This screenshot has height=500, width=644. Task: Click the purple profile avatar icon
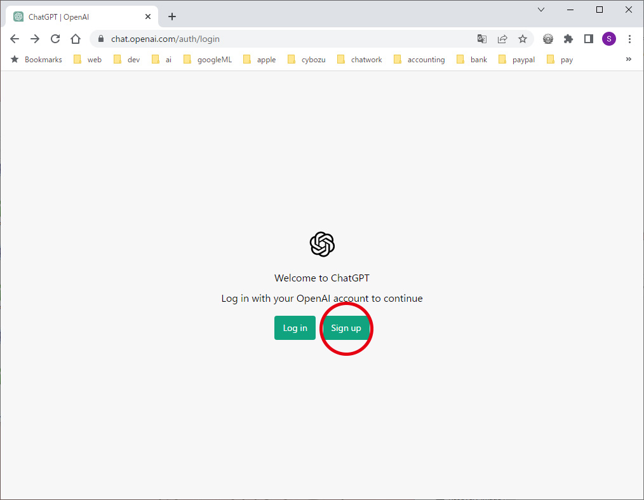click(x=609, y=39)
